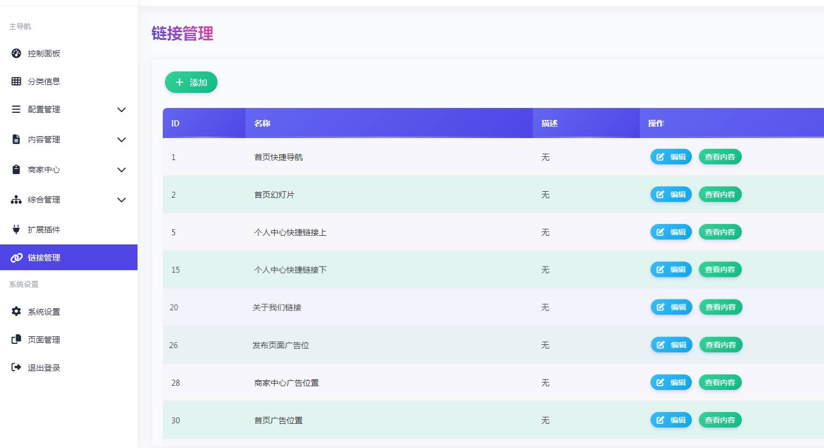The height and width of the screenshot is (448, 824).
Task: Expand the 内容管理 submenu chevron
Action: [121, 140]
